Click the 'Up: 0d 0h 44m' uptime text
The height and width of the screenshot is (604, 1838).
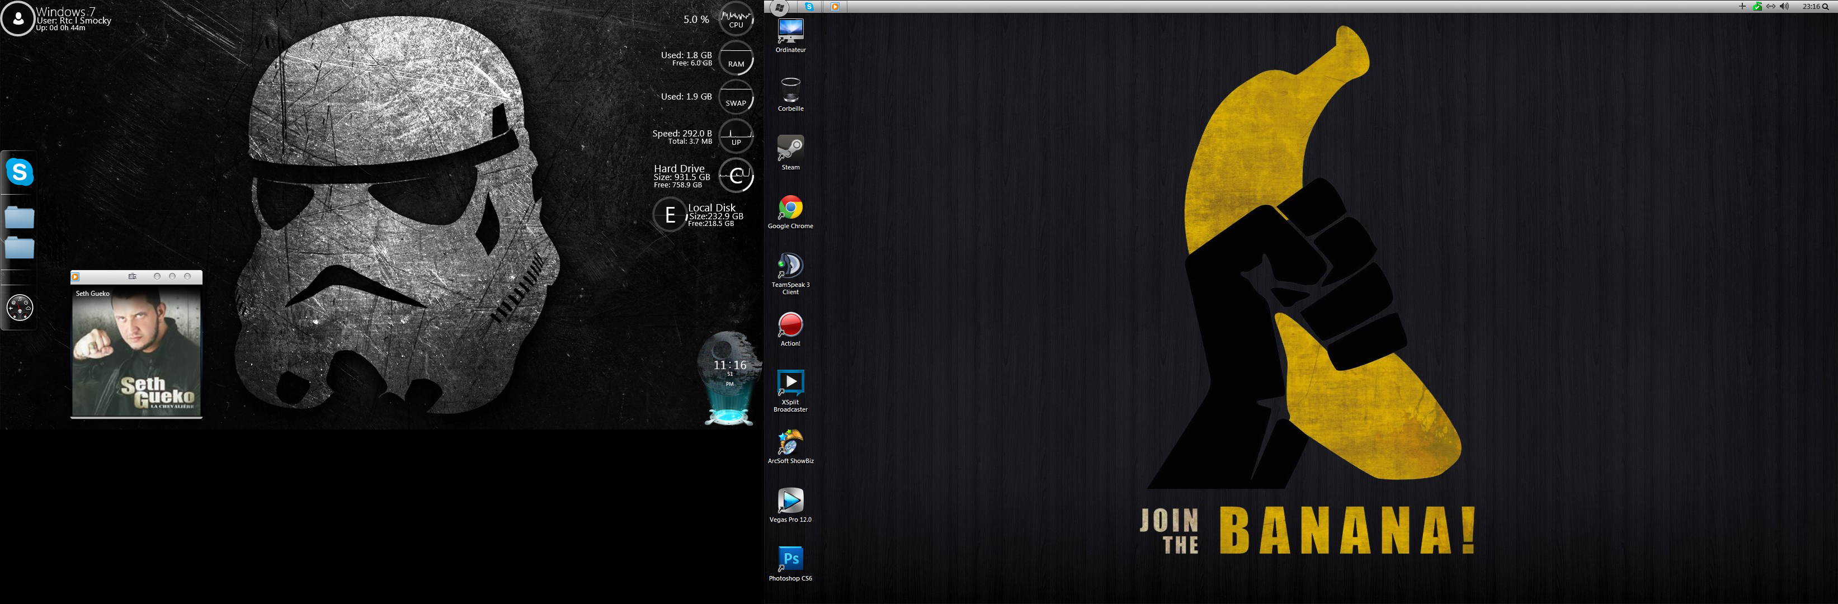pos(60,28)
